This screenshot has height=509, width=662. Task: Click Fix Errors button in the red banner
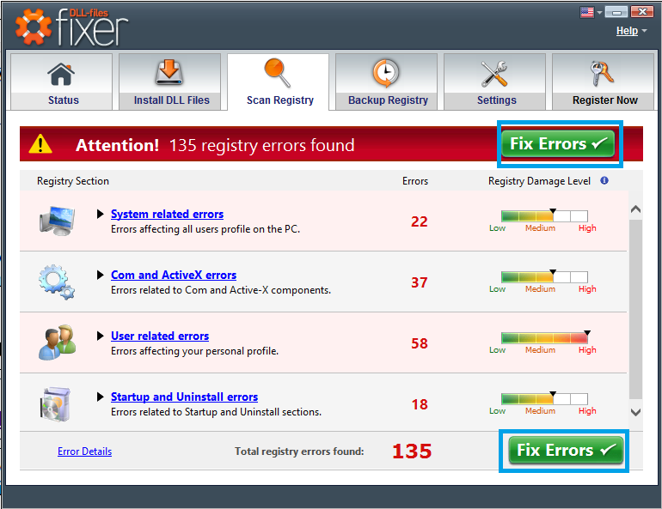(x=558, y=143)
